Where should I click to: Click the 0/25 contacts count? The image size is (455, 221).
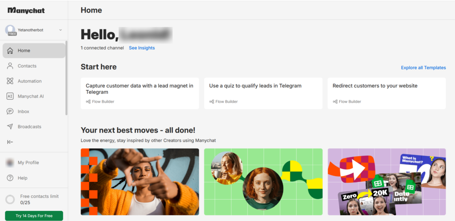[x=26, y=202]
